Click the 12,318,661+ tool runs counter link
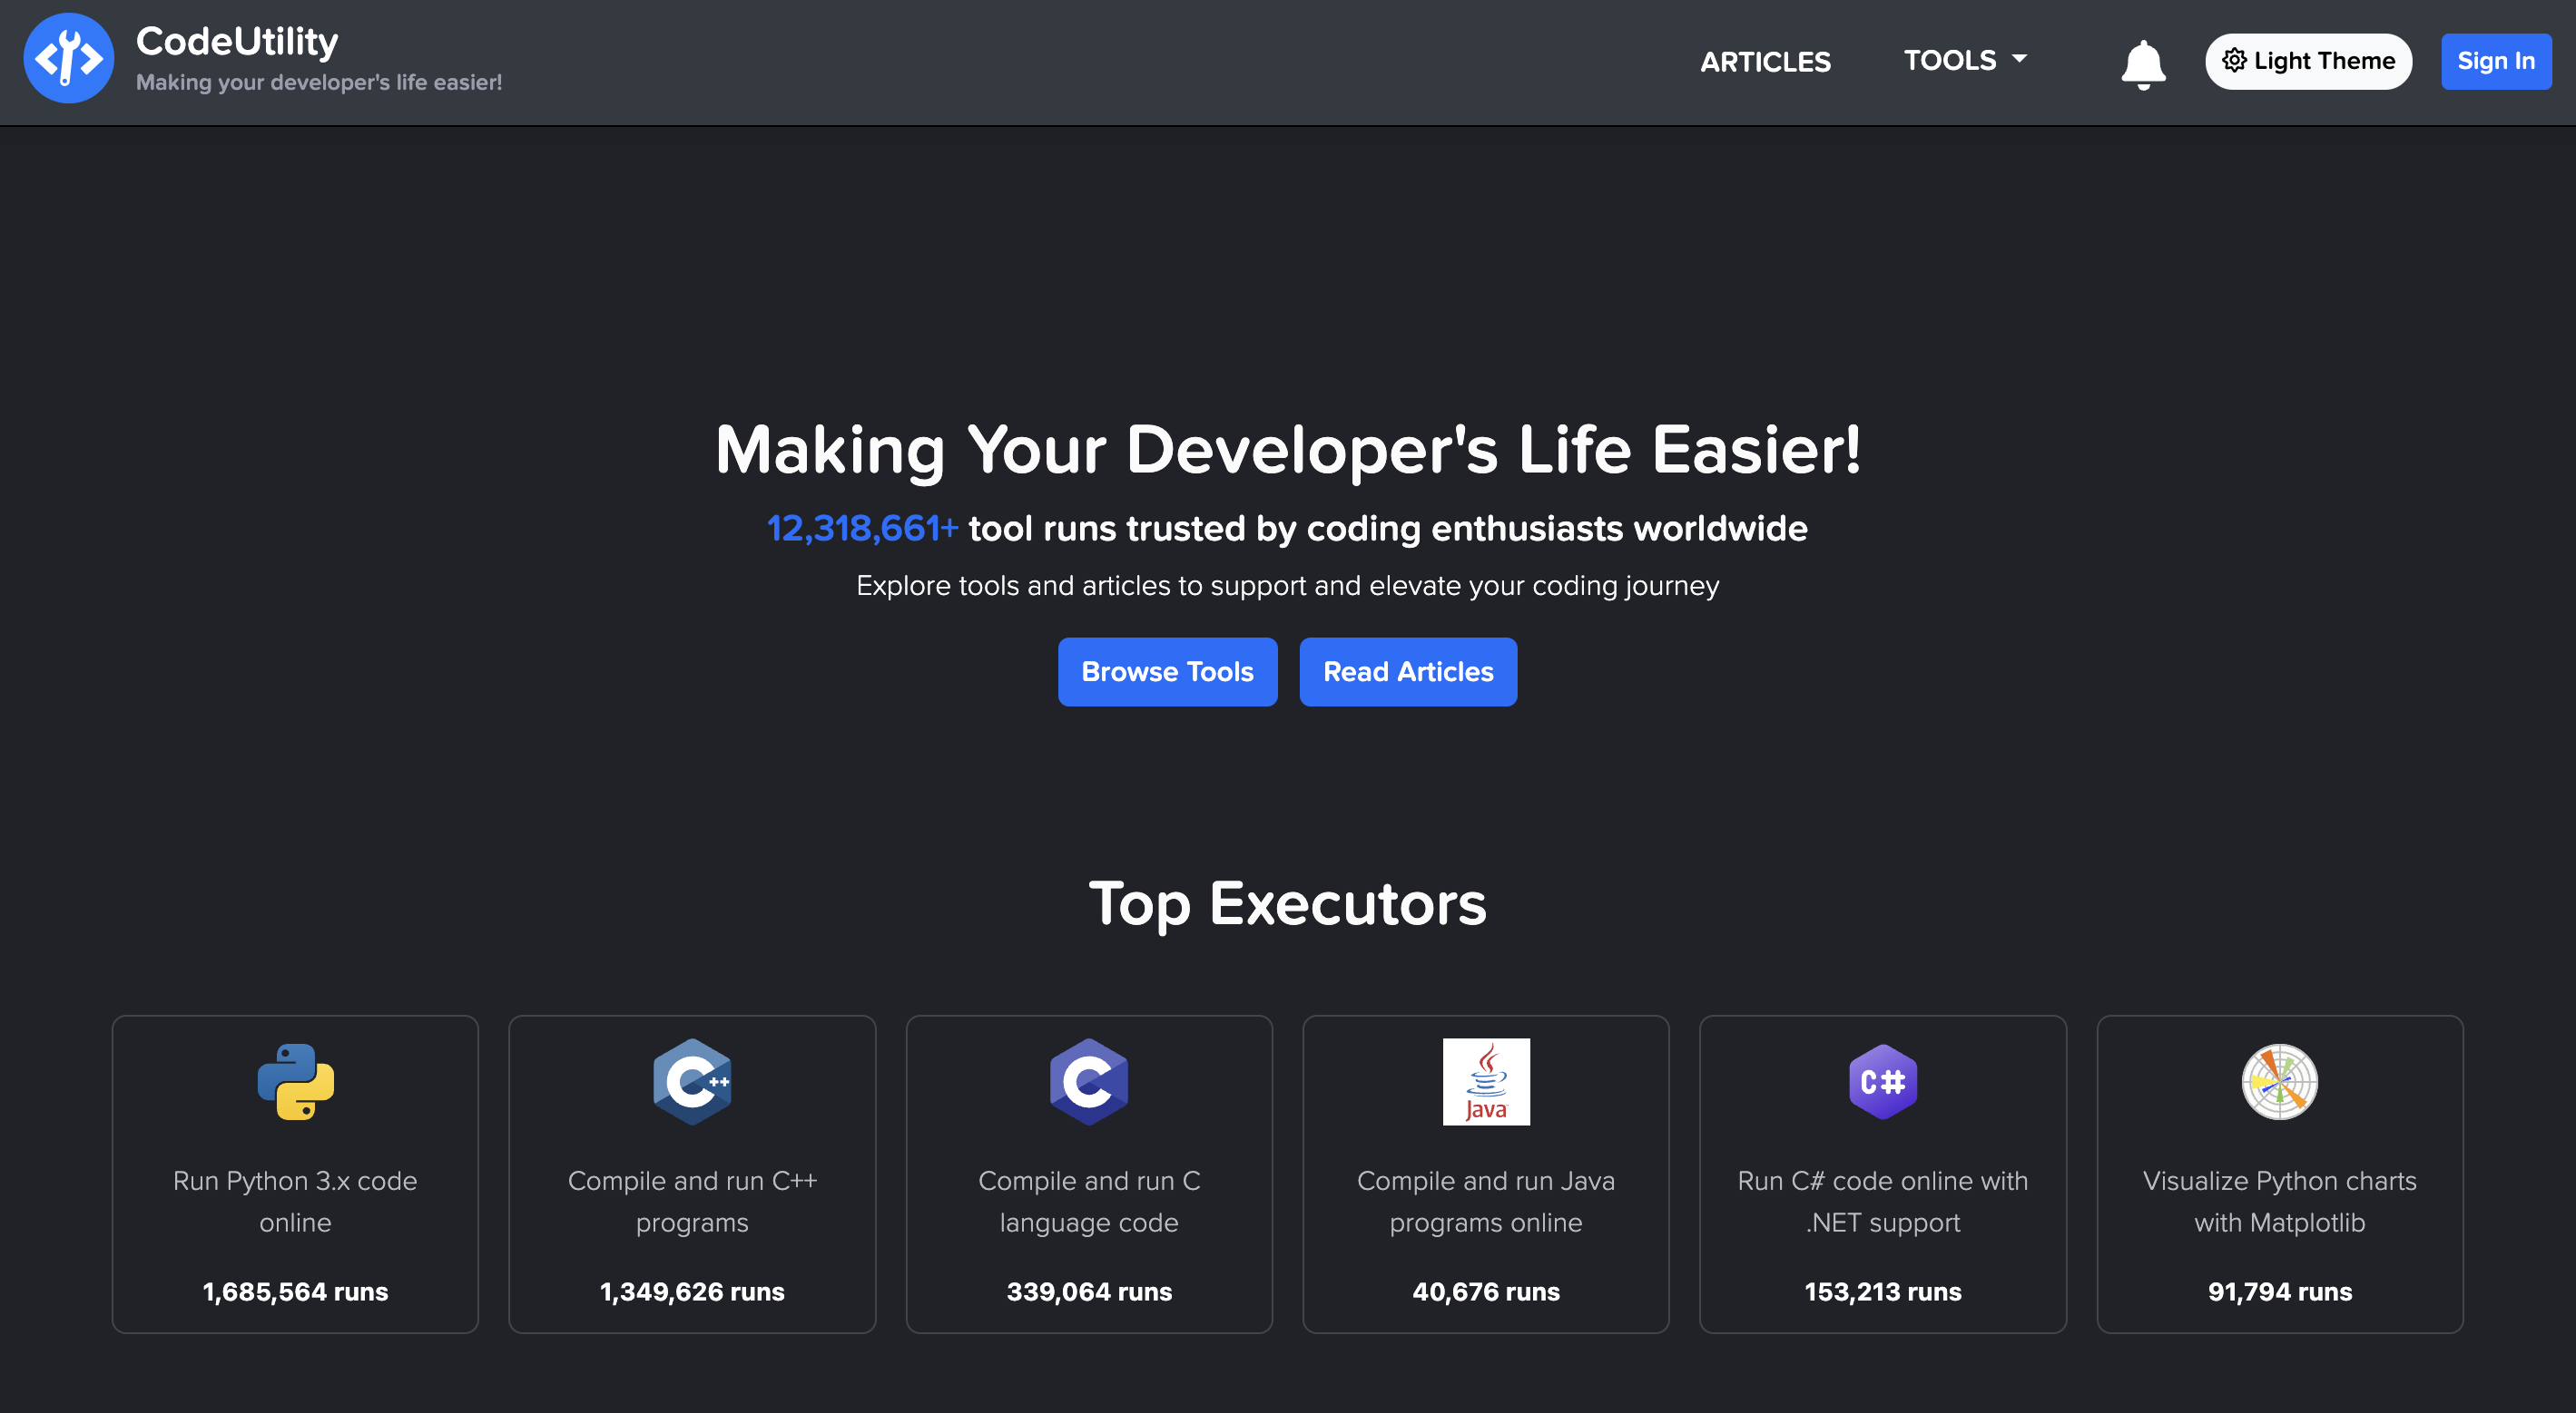Viewport: 2576px width, 1413px height. [x=861, y=529]
